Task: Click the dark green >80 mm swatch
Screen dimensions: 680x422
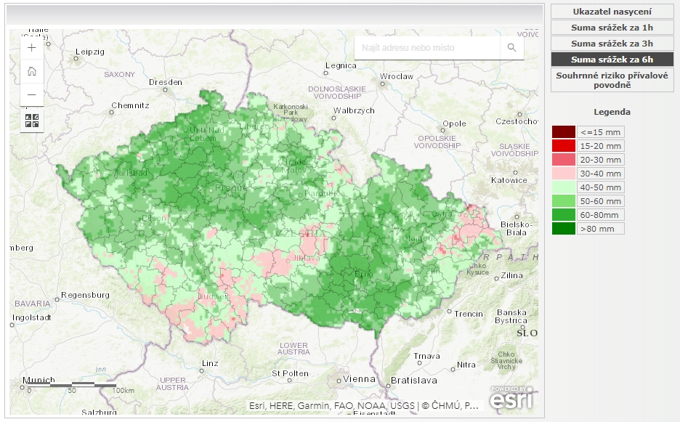Action: pos(563,229)
